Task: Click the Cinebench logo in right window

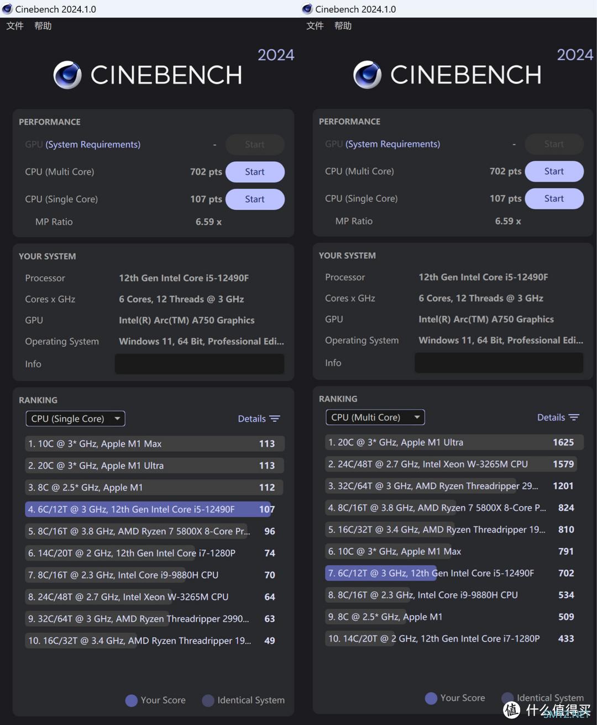Action: pos(368,75)
